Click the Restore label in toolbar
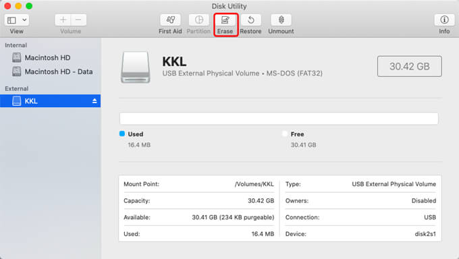 coord(250,31)
